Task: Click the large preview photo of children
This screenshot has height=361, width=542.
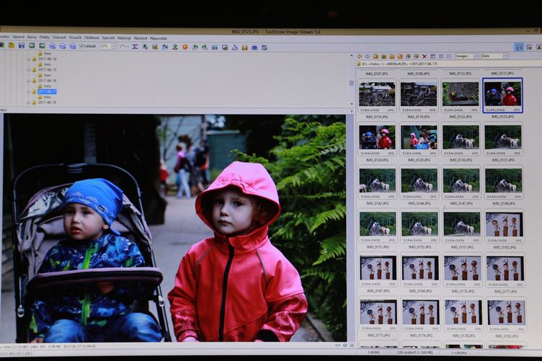Action: click(175, 228)
